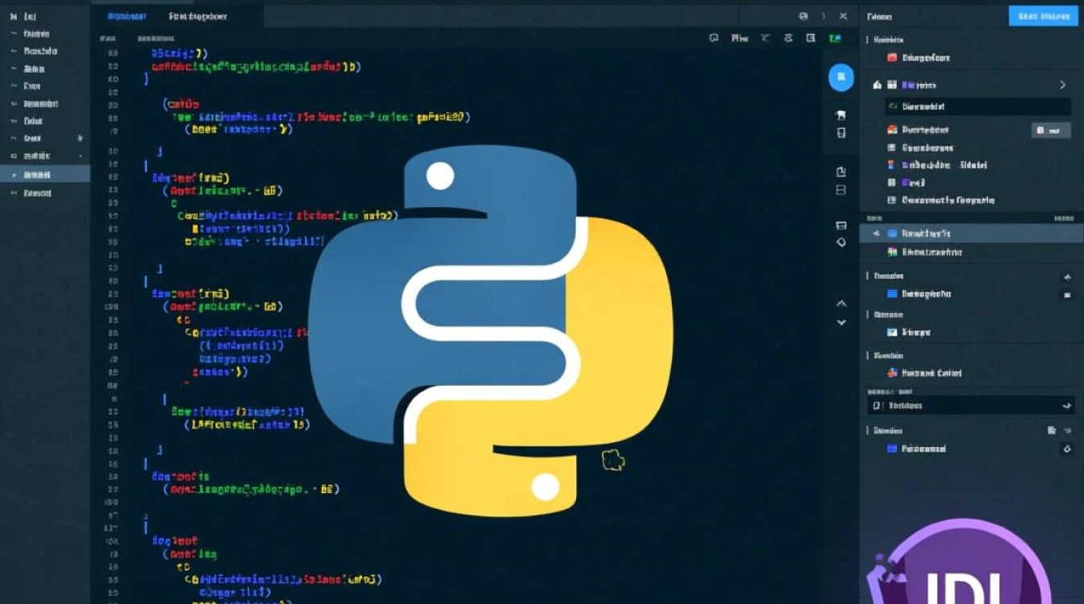Enable the pin toggle on the highlighted panel row
This screenshot has width=1084, height=604.
click(x=877, y=233)
